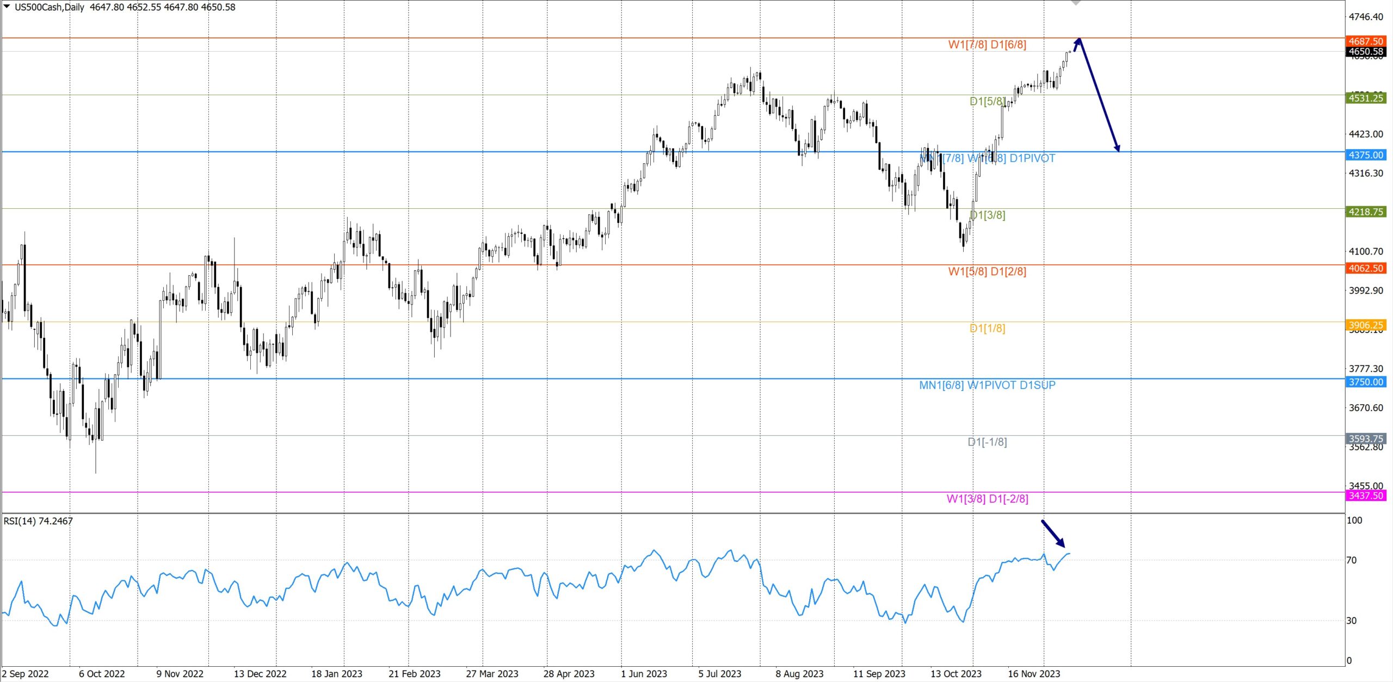
Task: Click the W1[7/8] D1[6/8] level label
Action: click(987, 45)
